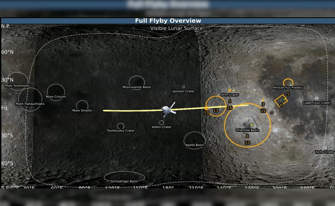
Task: Select the Apollo Basin label
Action: pyautogui.click(x=195, y=145)
